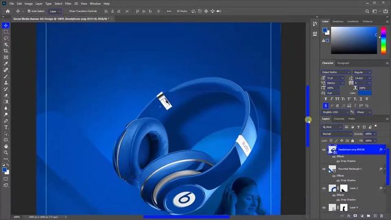Open the Window menu
Viewport: 391px width, 220px height.
(95, 4)
